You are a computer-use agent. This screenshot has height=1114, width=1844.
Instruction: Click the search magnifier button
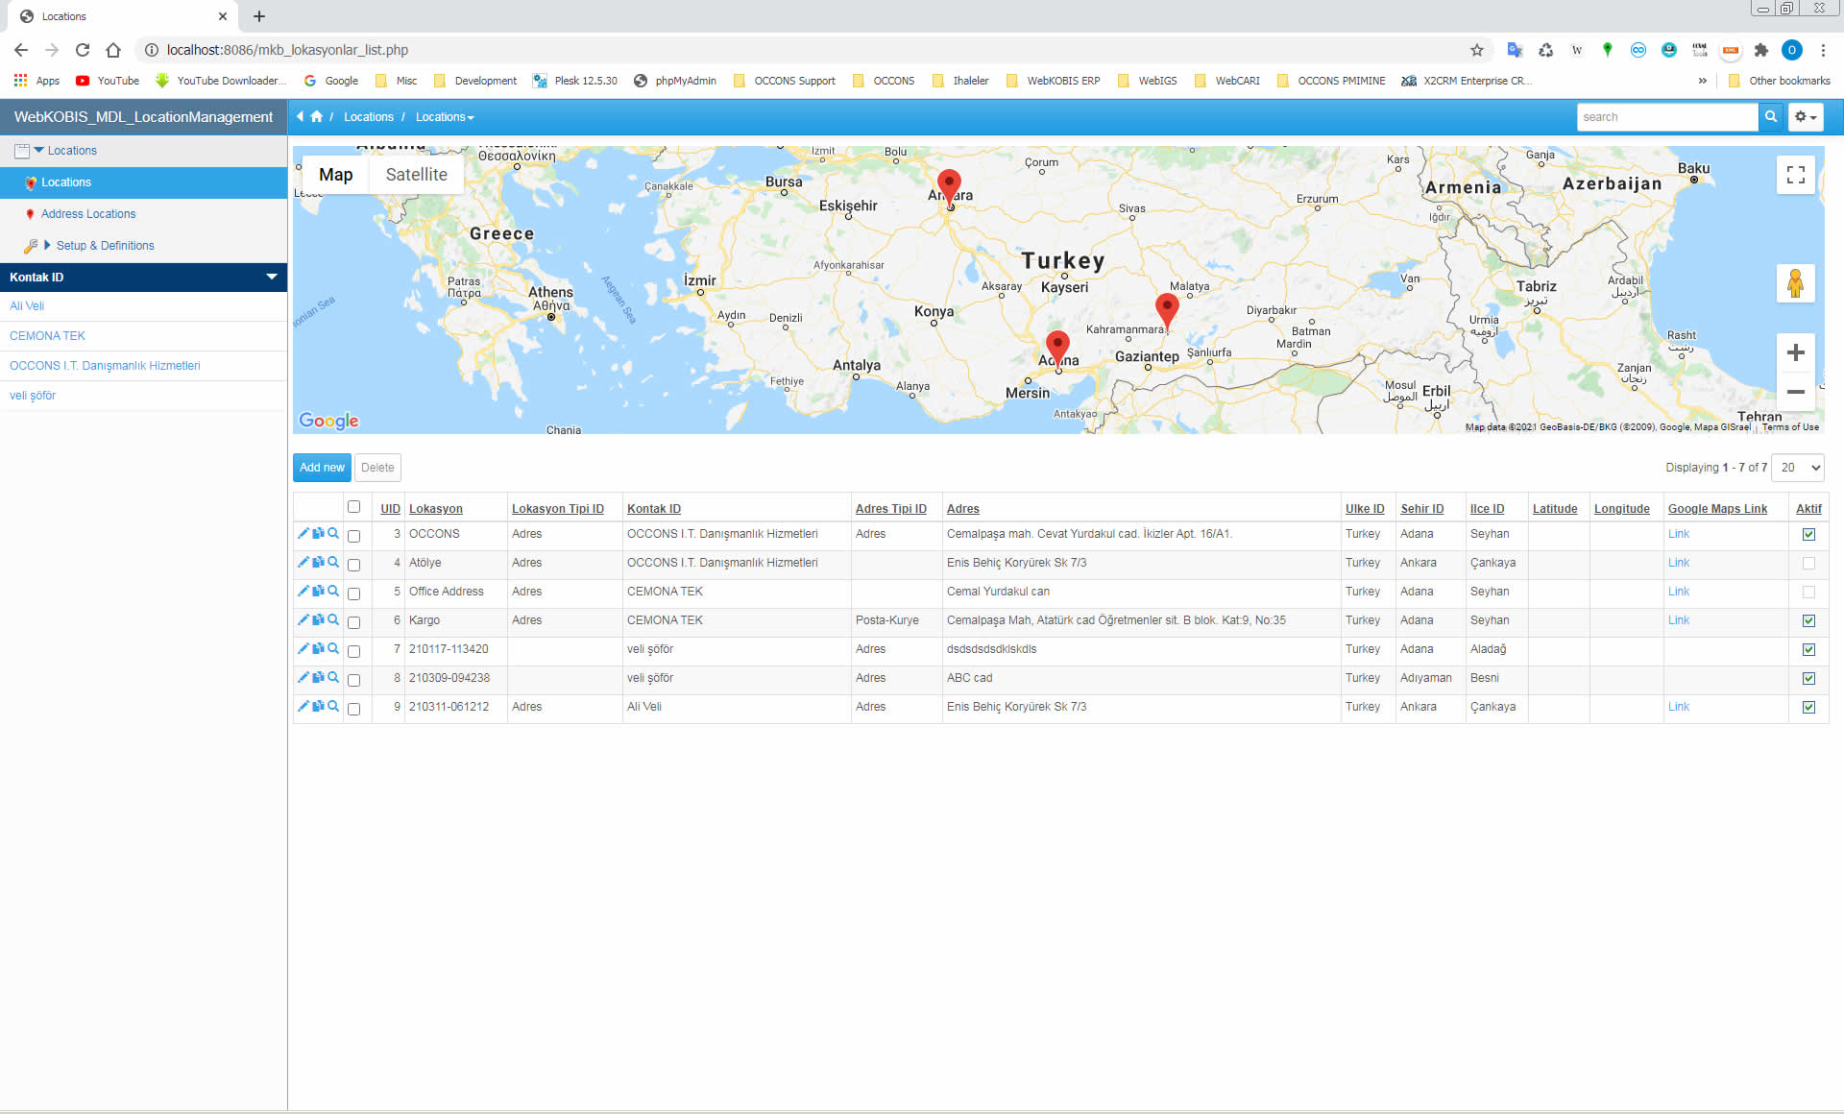click(1771, 116)
